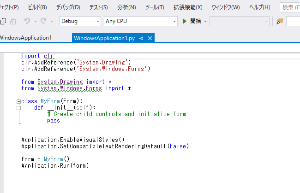
Task: Click the Undo arrow icon
Action: coord(27,21)
